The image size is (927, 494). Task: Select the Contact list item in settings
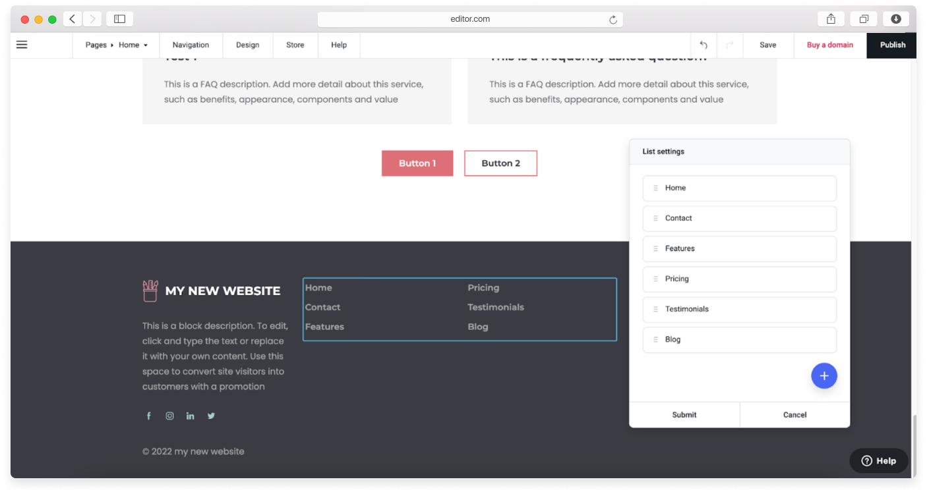pos(740,219)
